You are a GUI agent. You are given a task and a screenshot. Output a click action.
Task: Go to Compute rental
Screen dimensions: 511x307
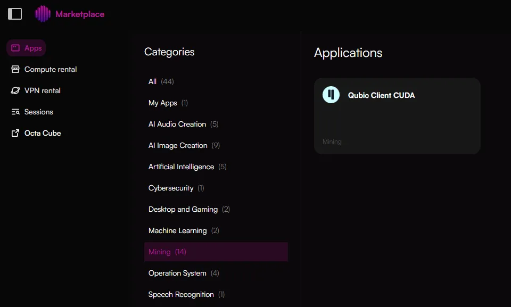pyautogui.click(x=44, y=69)
